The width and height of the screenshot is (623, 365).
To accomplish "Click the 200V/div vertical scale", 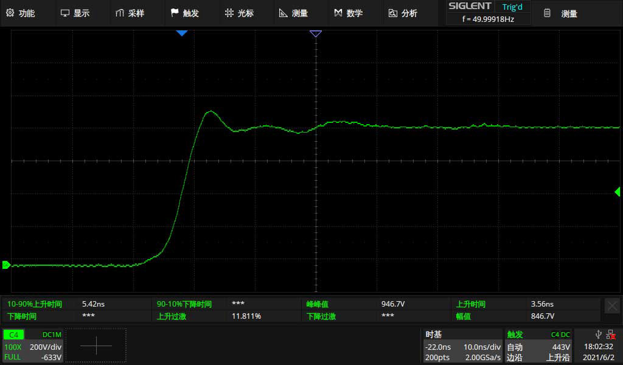I will (x=46, y=347).
